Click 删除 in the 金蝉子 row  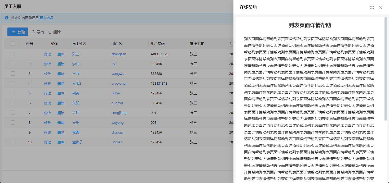(61, 142)
